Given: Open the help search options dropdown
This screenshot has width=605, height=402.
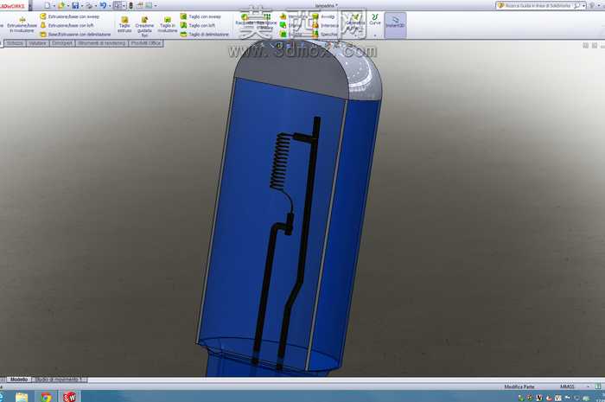Looking at the screenshot, I should point(583,6).
